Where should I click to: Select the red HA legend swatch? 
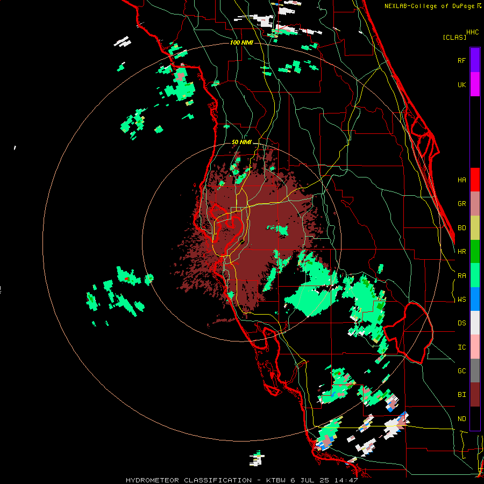tap(475, 180)
